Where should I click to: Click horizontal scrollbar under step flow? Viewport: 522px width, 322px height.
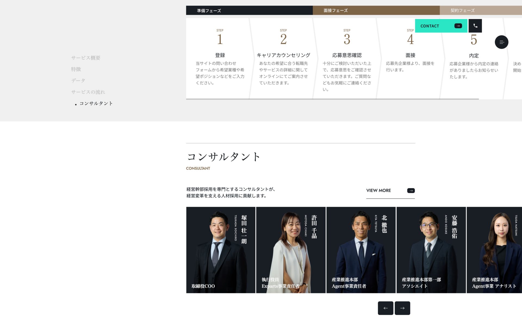(x=332, y=99)
